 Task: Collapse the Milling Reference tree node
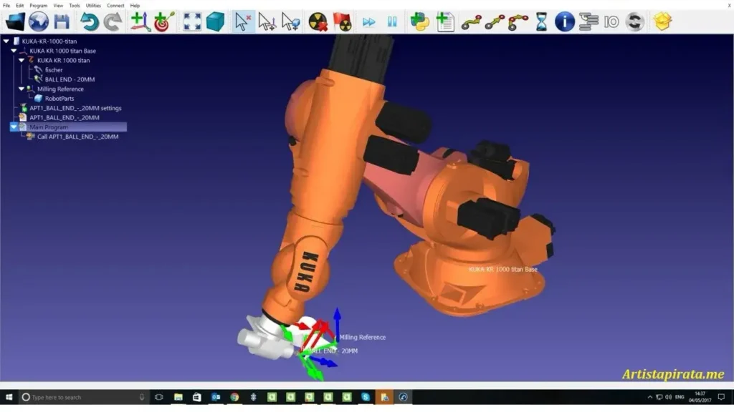point(22,89)
